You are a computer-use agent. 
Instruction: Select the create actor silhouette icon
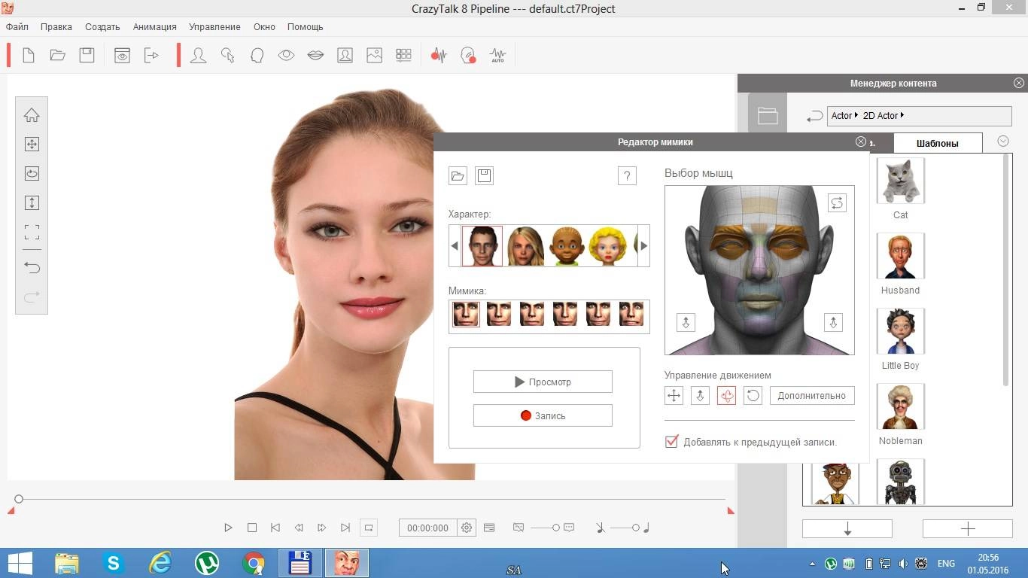point(198,55)
